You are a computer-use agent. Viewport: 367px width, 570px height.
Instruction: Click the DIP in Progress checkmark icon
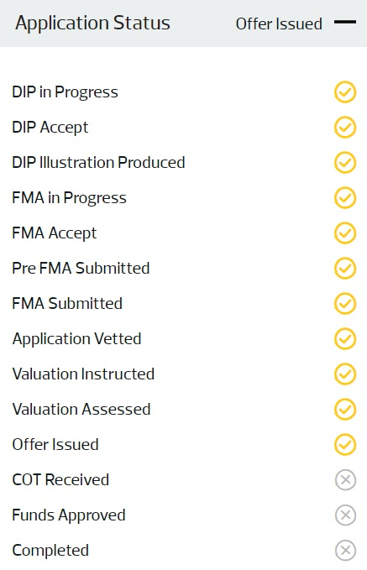coord(345,92)
